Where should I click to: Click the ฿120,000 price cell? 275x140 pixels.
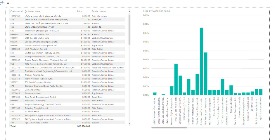[x=86, y=42]
